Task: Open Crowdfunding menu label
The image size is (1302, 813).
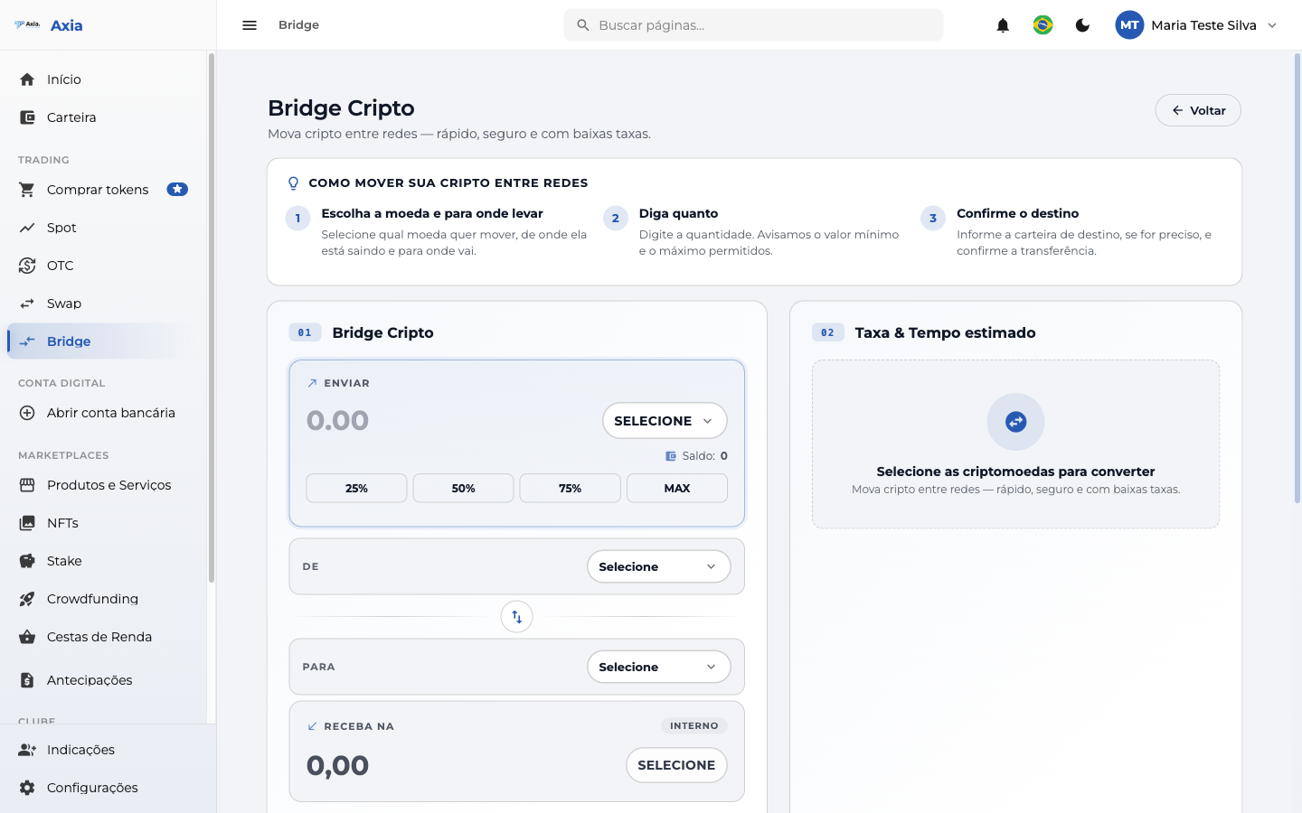Action: 92,599
